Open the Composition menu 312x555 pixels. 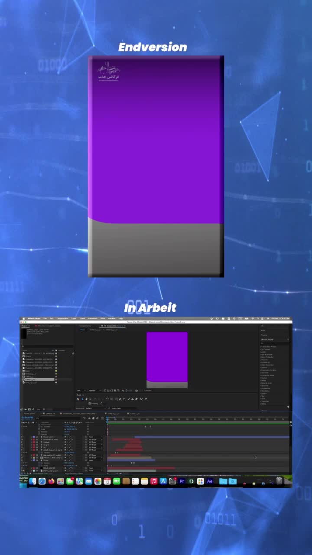click(62, 318)
